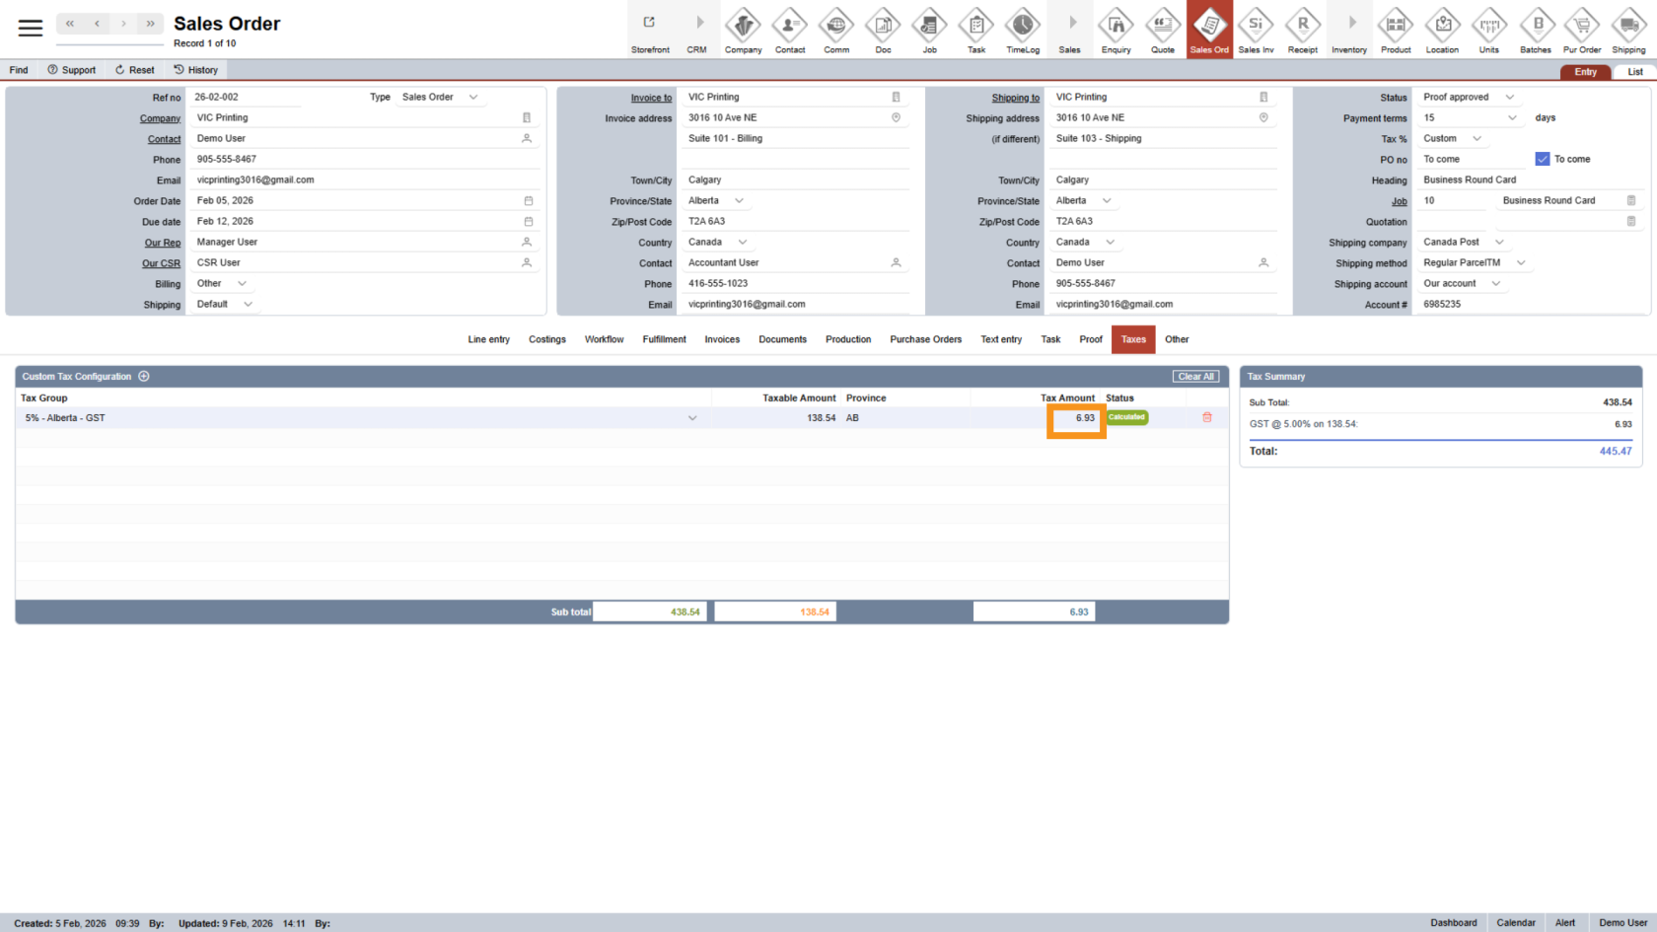This screenshot has width=1657, height=932.
Task: Go to the next record arrow
Action: click(x=123, y=24)
